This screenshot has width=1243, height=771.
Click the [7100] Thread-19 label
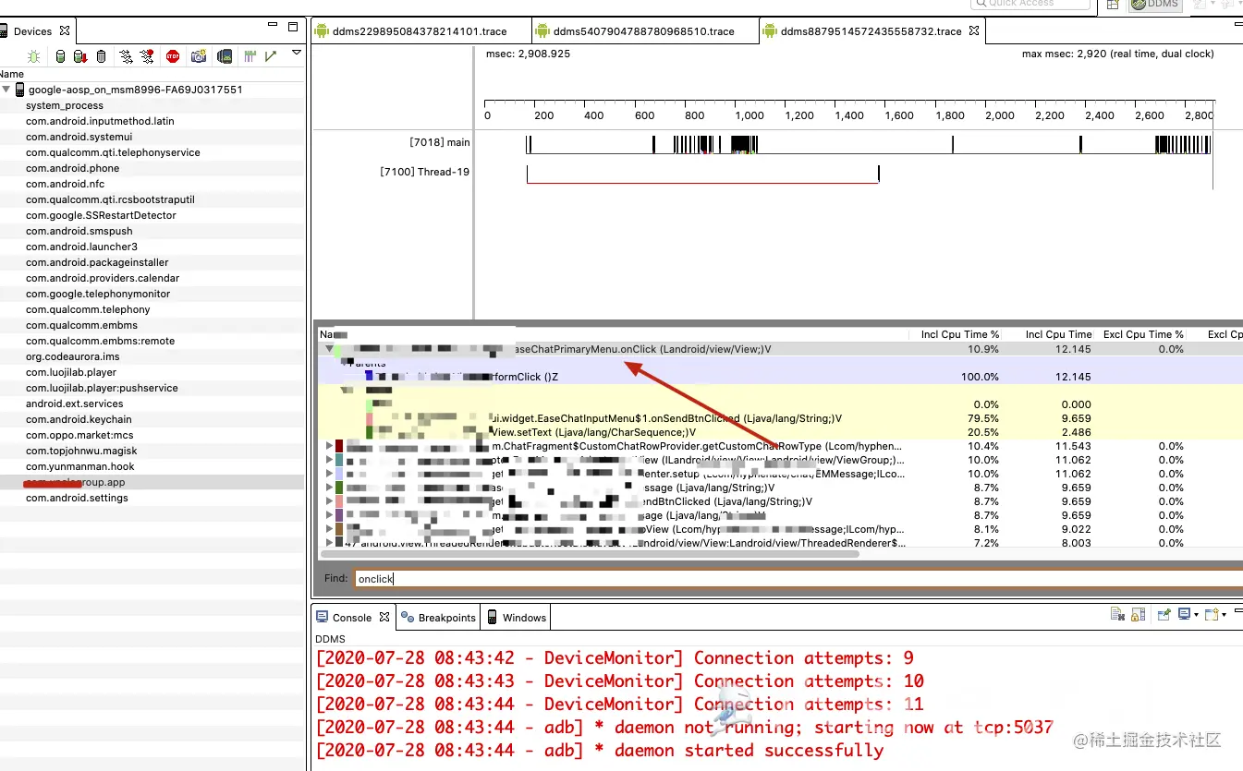tap(425, 172)
